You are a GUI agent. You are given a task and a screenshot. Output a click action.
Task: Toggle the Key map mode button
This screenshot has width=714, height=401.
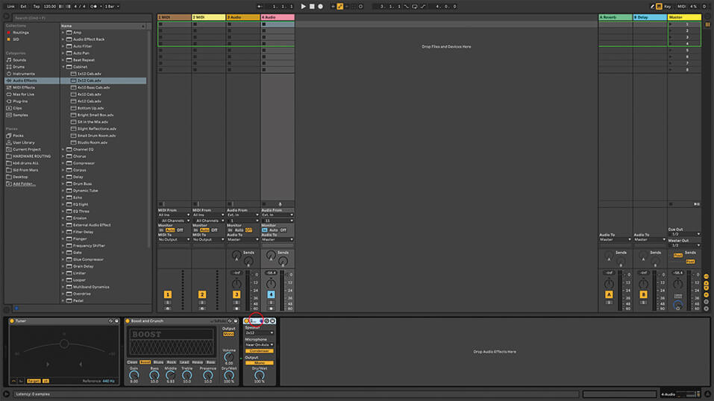click(667, 7)
